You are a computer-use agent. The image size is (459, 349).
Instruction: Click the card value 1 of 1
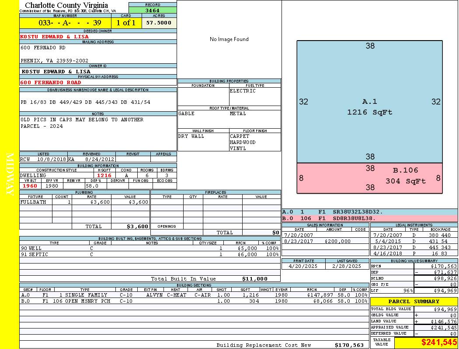(126, 23)
